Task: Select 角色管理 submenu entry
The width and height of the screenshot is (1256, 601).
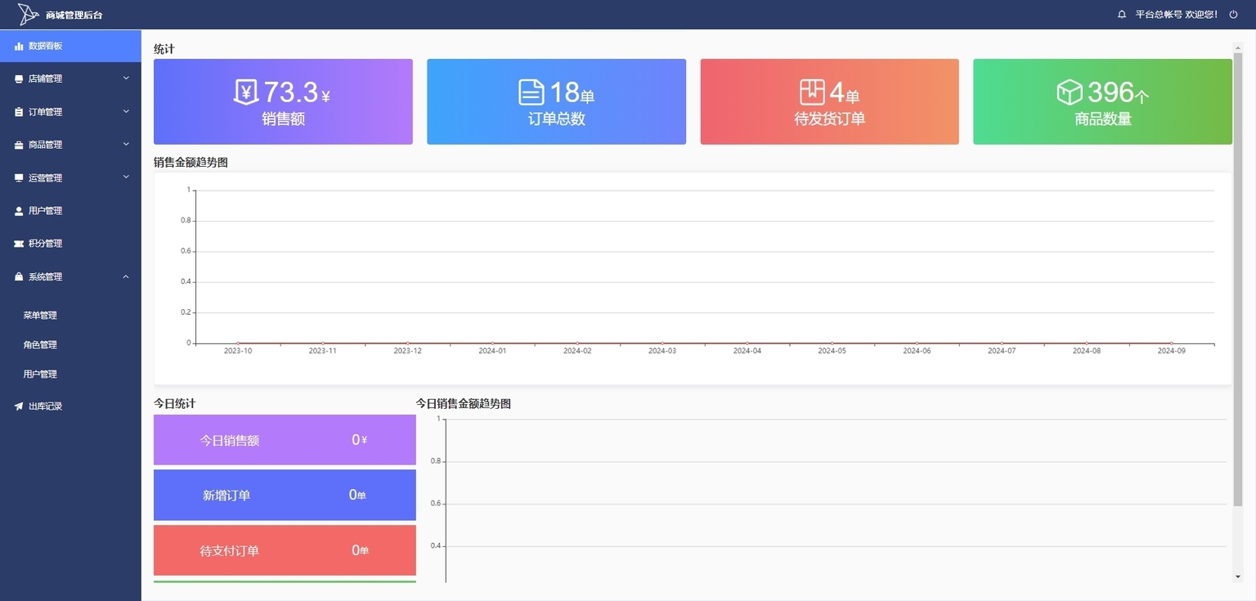Action: pos(70,345)
